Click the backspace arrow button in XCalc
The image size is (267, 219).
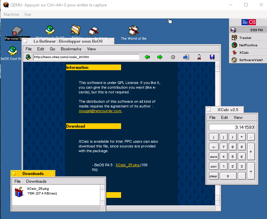coord(214,147)
